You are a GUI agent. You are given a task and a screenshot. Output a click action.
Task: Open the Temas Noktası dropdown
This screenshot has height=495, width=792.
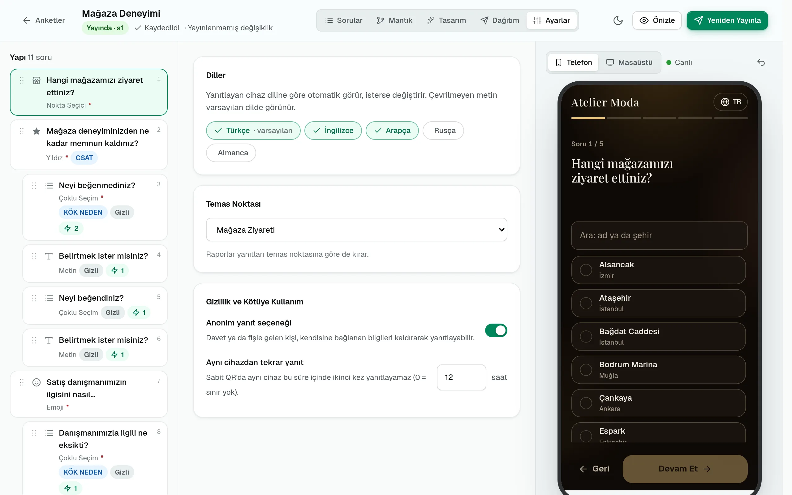[x=356, y=230]
